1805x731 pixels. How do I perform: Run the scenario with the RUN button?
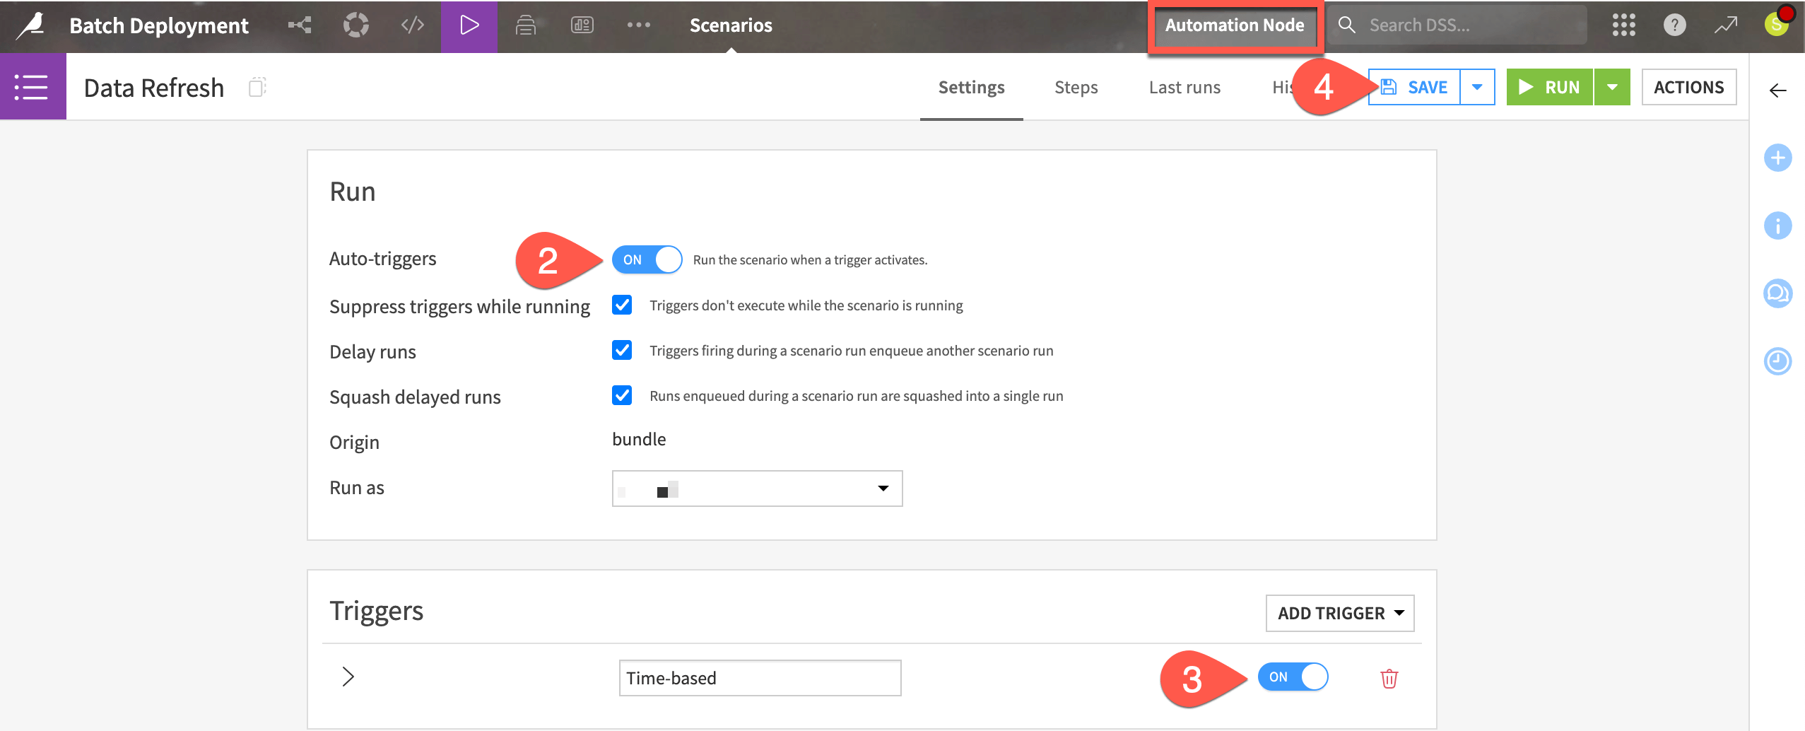pos(1551,86)
